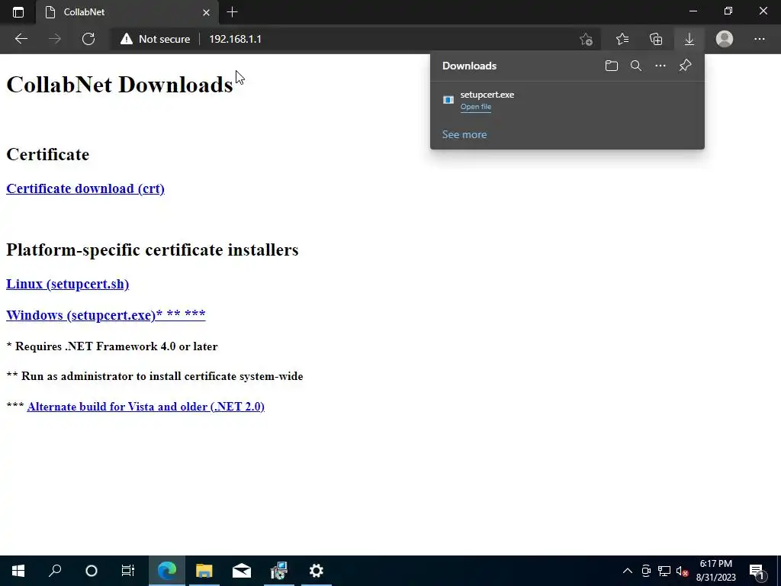Click the address bar URL 192.168.1.1
This screenshot has width=781, height=586.
[x=235, y=39]
